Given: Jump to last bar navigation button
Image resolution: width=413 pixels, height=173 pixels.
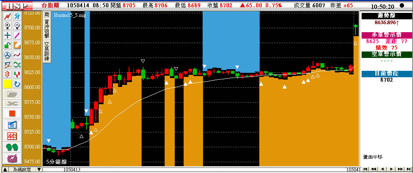Looking at the screenshot, I should pos(408,169).
